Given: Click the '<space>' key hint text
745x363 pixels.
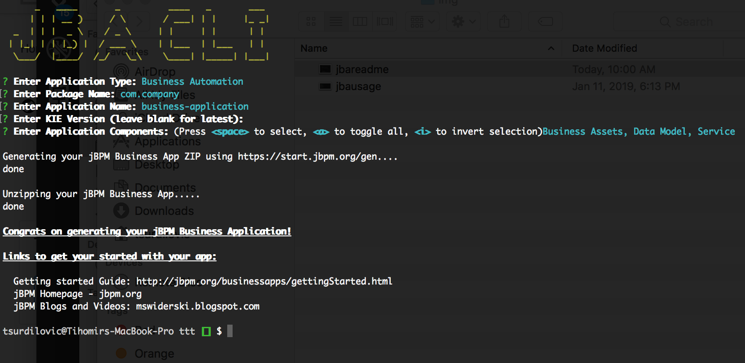Looking at the screenshot, I should 230,132.
